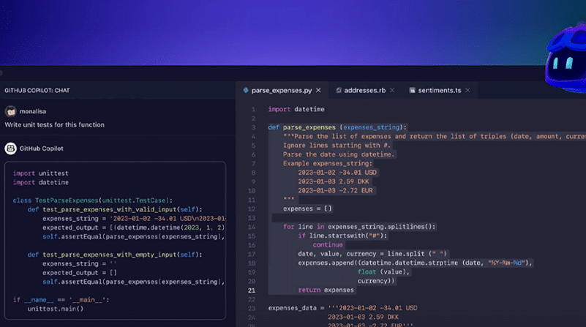Click the GITHUB COPILOT: CHAT panel title
This screenshot has width=586, height=327.
pyautogui.click(x=37, y=91)
